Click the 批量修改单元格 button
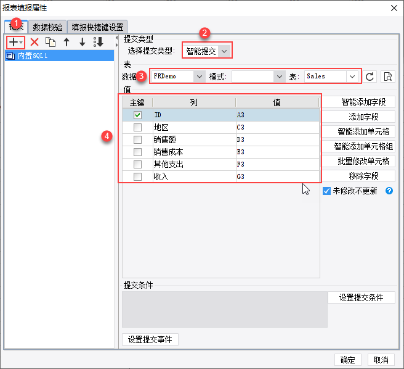404x369 pixels. coord(358,161)
